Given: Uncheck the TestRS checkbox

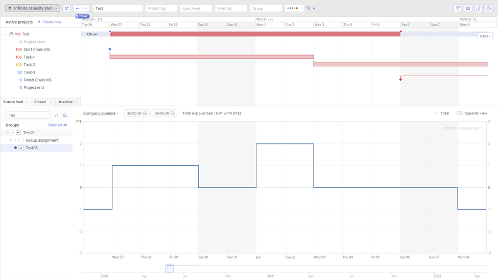Looking at the screenshot, I should coord(21,148).
